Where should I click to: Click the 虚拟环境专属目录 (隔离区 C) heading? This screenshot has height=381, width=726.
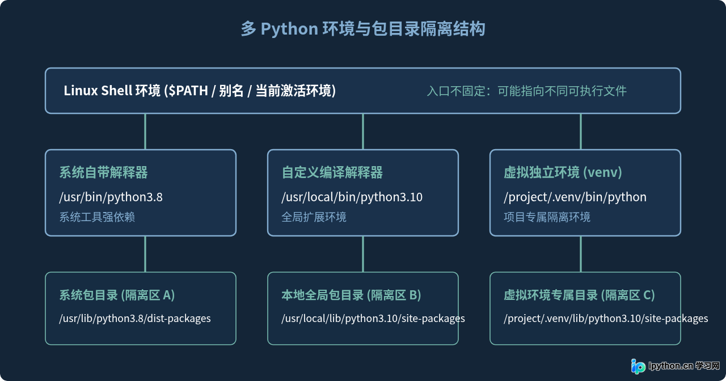coord(580,295)
